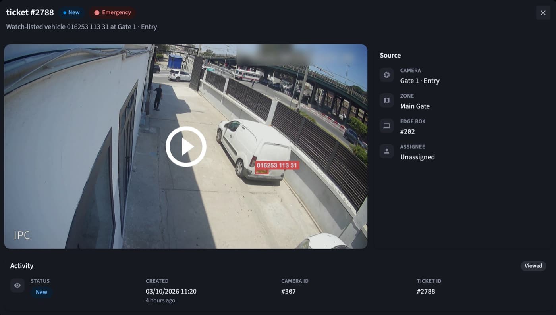
Task: Click the person icon beside Unassigned assignee
Action: tap(386, 151)
